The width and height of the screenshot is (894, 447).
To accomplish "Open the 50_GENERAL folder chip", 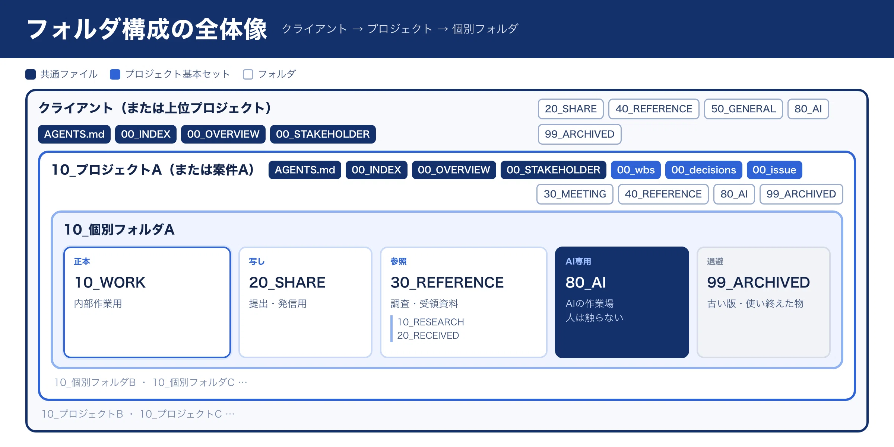I will [x=744, y=109].
